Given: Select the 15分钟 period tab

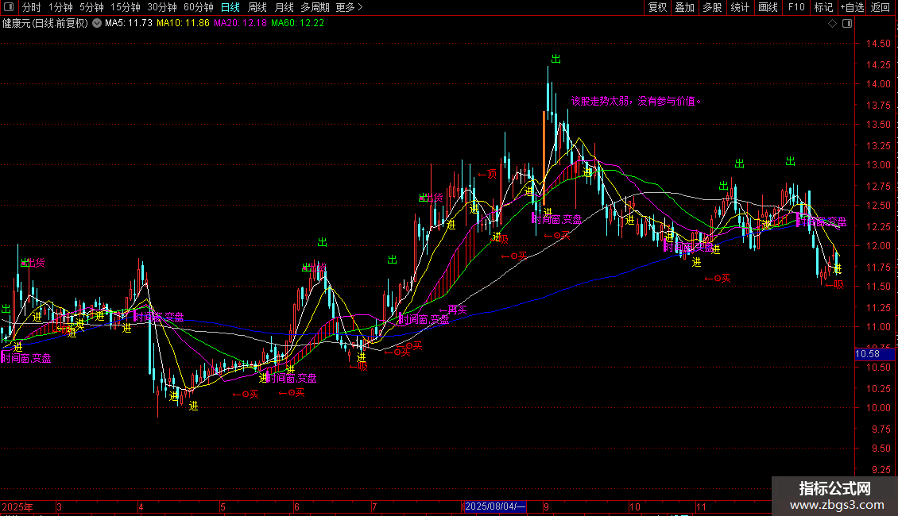Looking at the screenshot, I should pos(126,7).
